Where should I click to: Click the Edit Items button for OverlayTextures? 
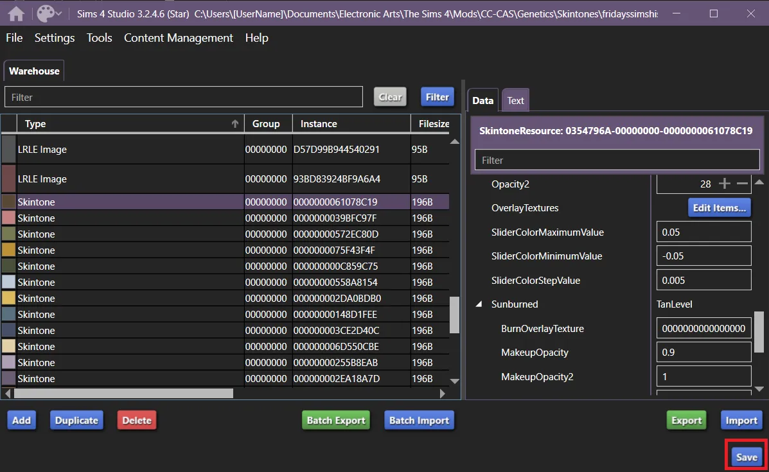[x=719, y=207]
